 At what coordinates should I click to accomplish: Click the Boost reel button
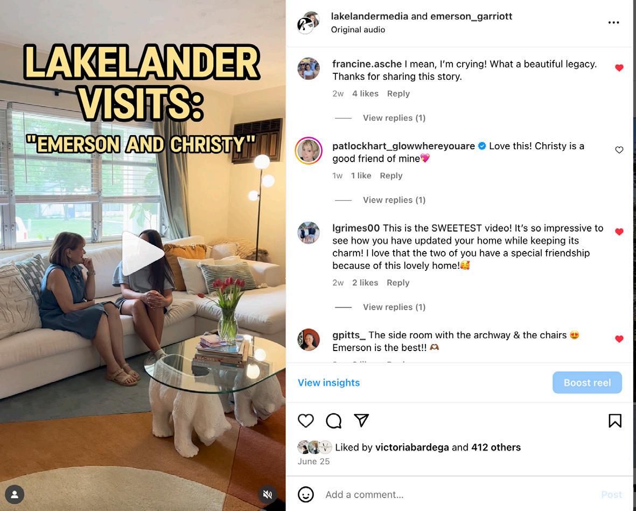click(x=587, y=382)
